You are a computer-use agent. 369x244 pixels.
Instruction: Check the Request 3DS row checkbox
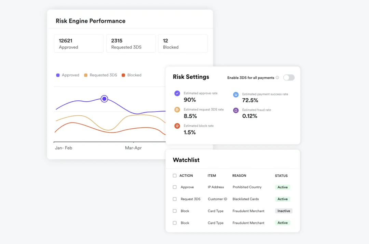(175, 199)
